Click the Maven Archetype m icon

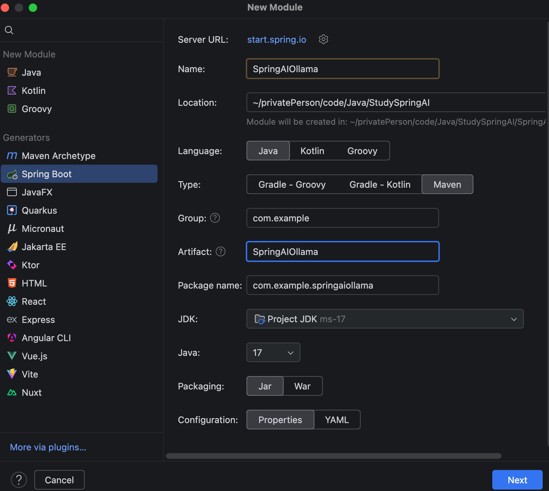12,155
